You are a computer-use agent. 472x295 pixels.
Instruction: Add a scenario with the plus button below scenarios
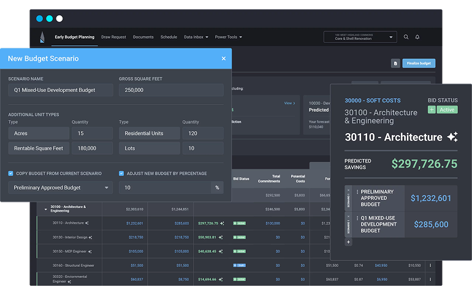pyautogui.click(x=349, y=242)
